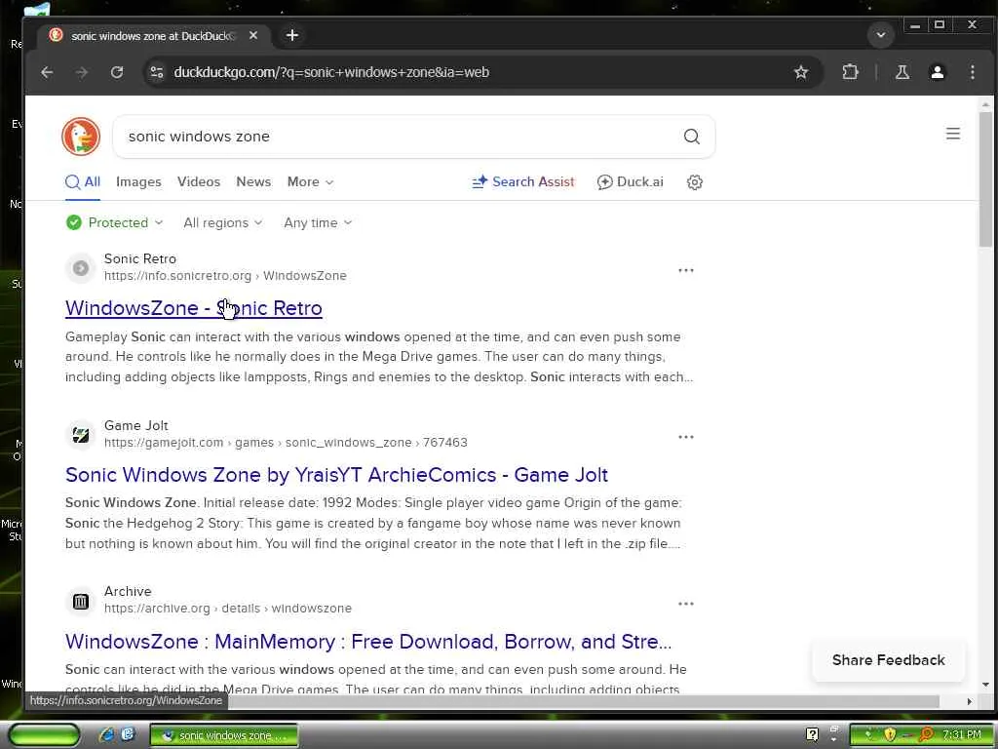Click the green Start button

[x=43, y=735]
